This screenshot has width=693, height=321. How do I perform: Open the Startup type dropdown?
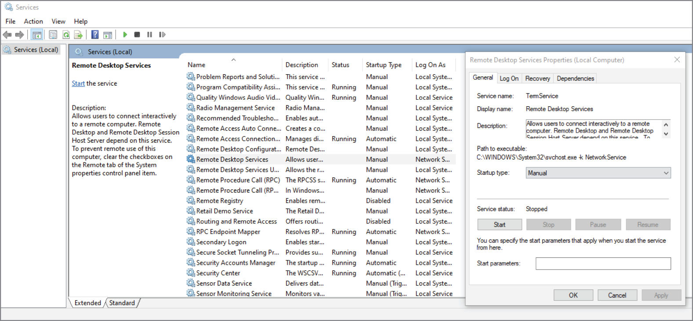(x=598, y=173)
